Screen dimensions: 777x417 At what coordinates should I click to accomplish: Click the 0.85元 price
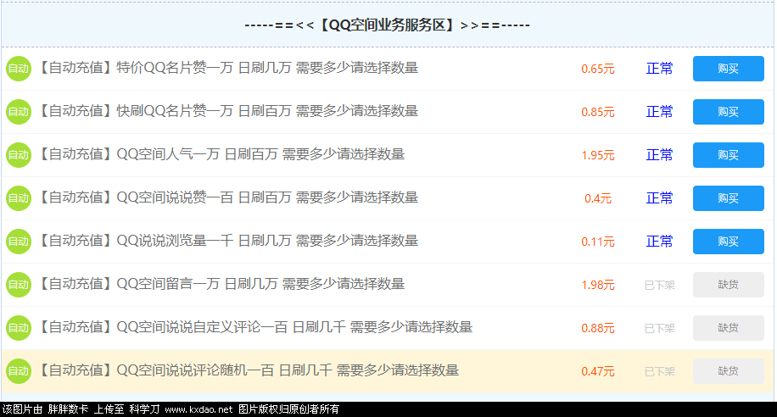point(598,112)
